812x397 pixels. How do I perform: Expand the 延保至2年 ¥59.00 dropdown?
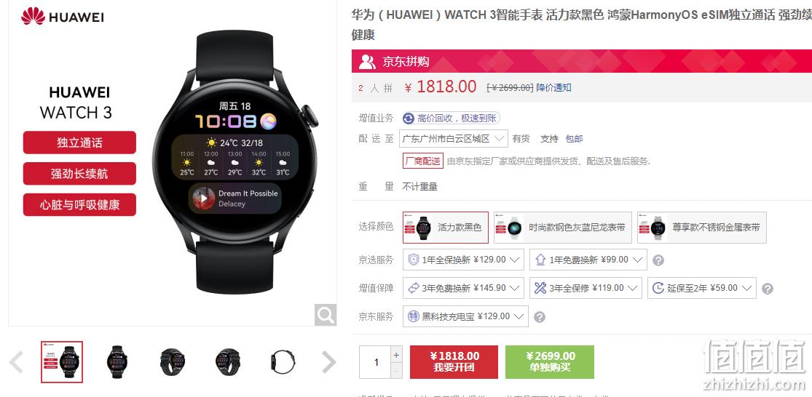tap(702, 288)
